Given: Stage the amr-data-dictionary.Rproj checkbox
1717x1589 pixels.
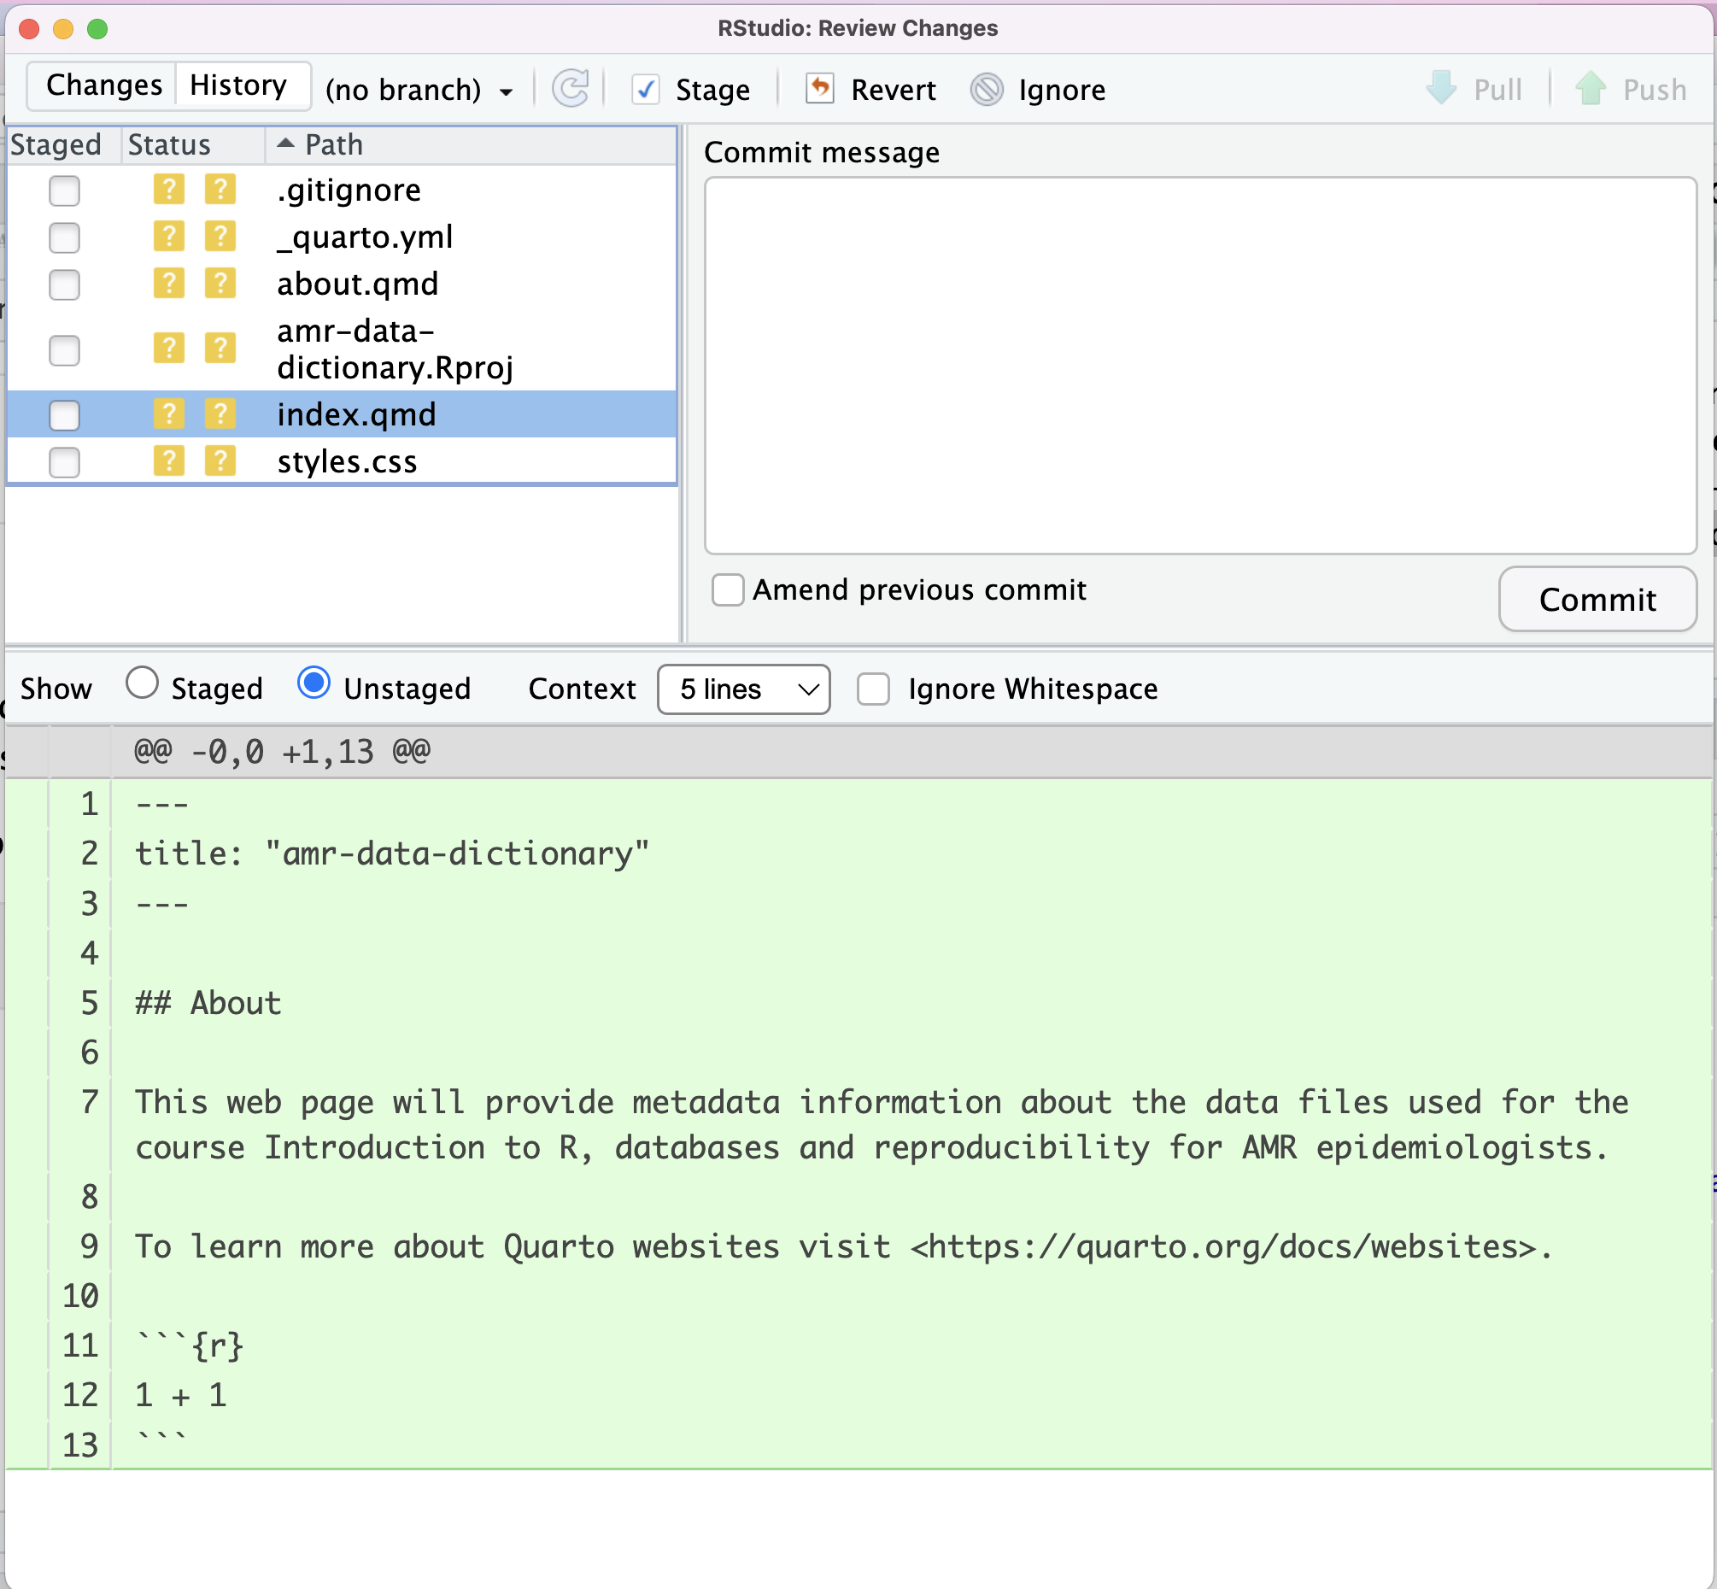Looking at the screenshot, I should (64, 350).
